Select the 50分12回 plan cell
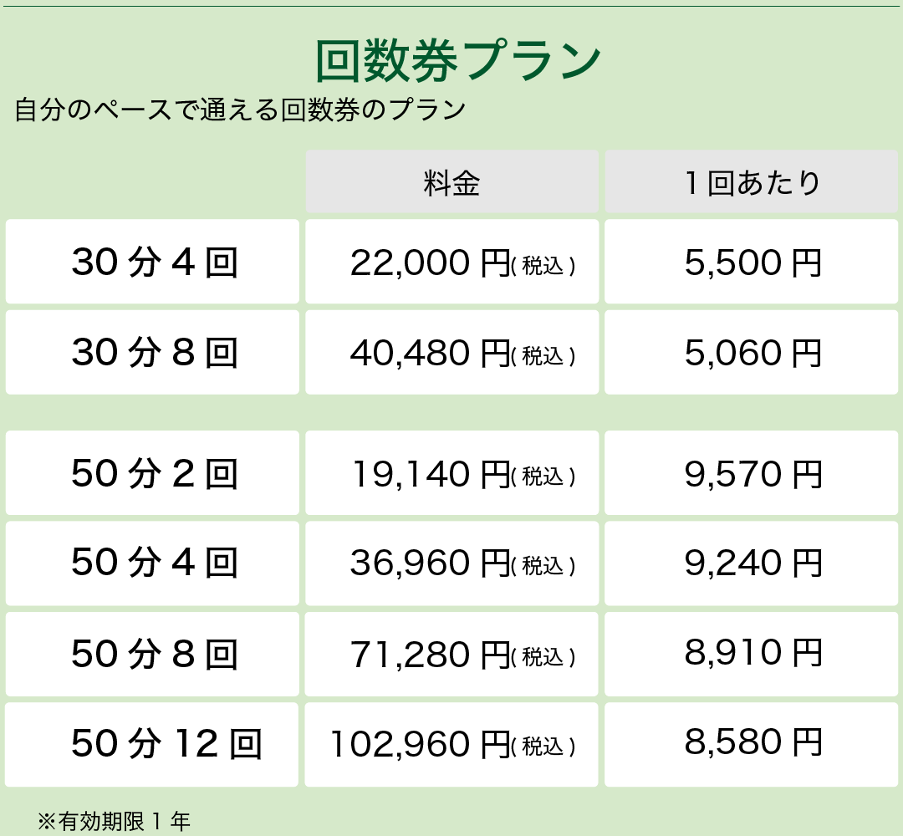The height and width of the screenshot is (836, 903). click(153, 744)
